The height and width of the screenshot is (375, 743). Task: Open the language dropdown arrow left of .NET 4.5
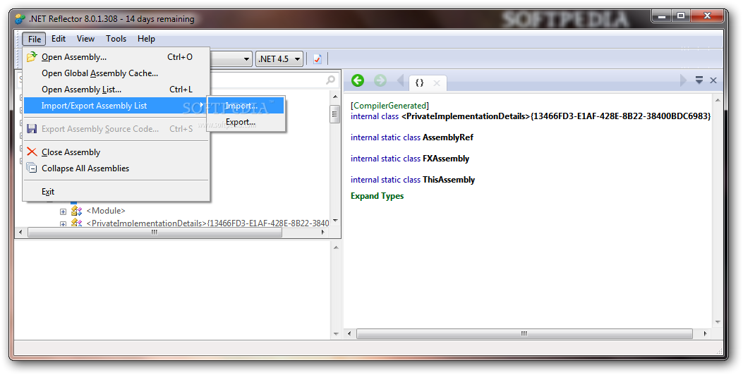[246, 59]
